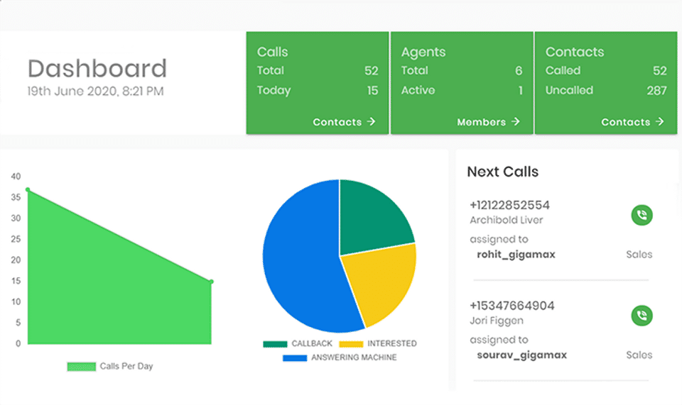Click the phone number +15347664904
Screen dimensions: 682x405
[x=512, y=306]
